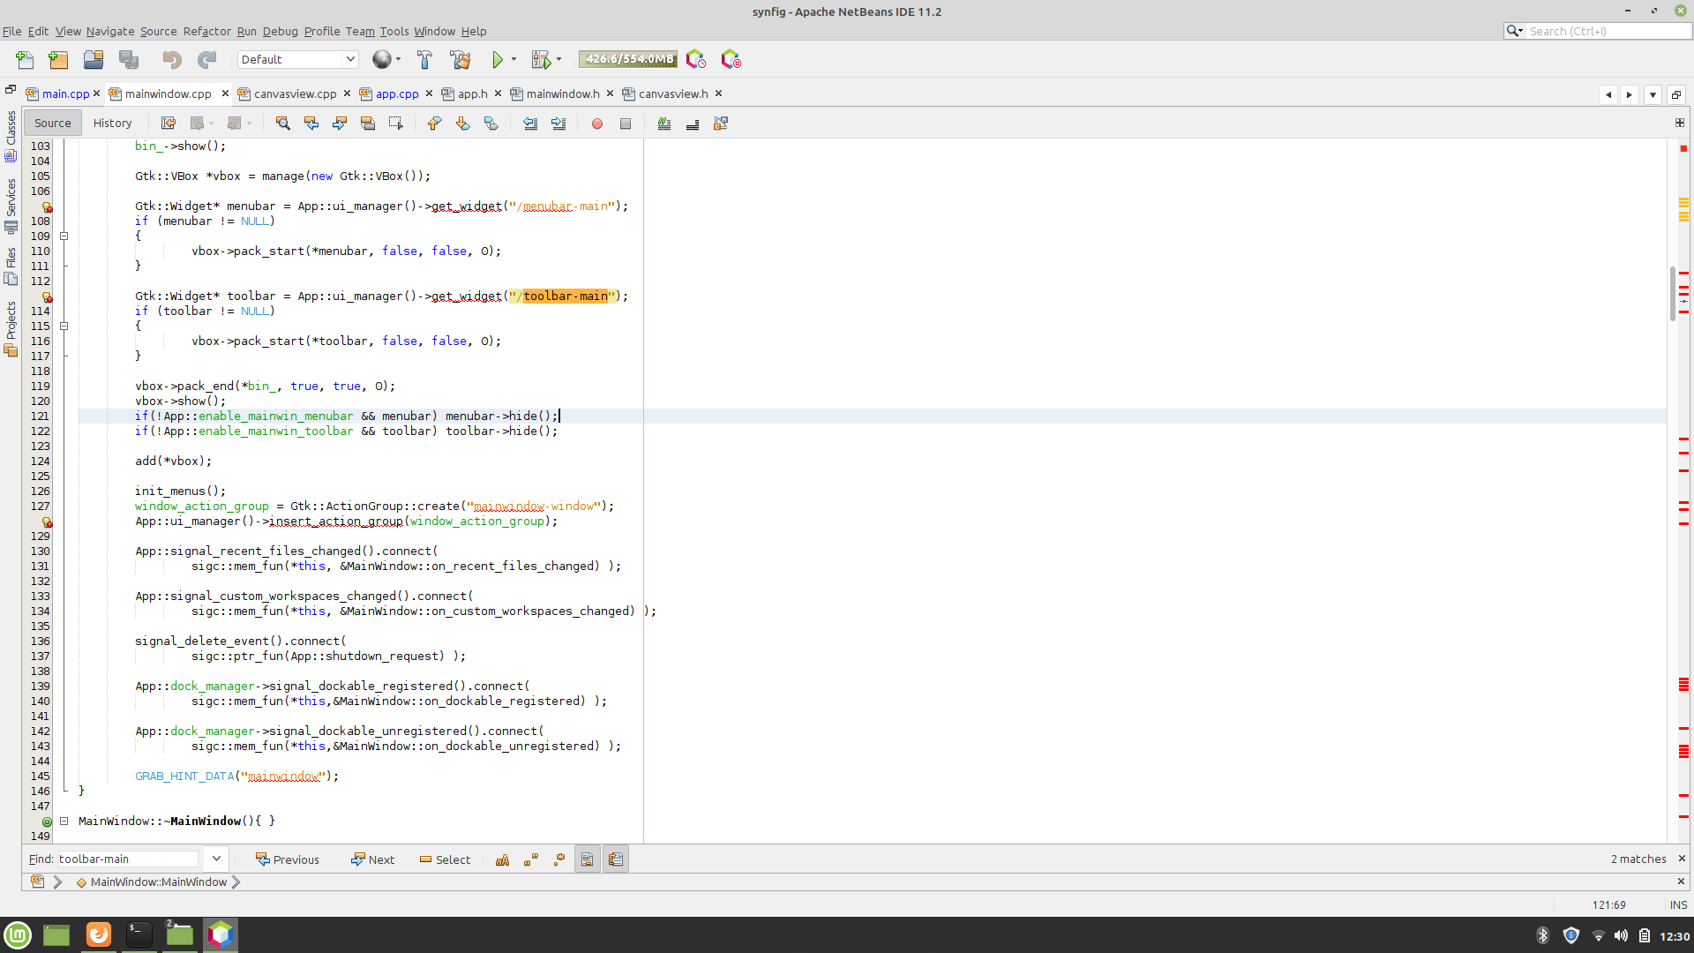Viewport: 1694px width, 953px height.
Task: Toggle Regular Expression search mode
Action: (x=559, y=859)
